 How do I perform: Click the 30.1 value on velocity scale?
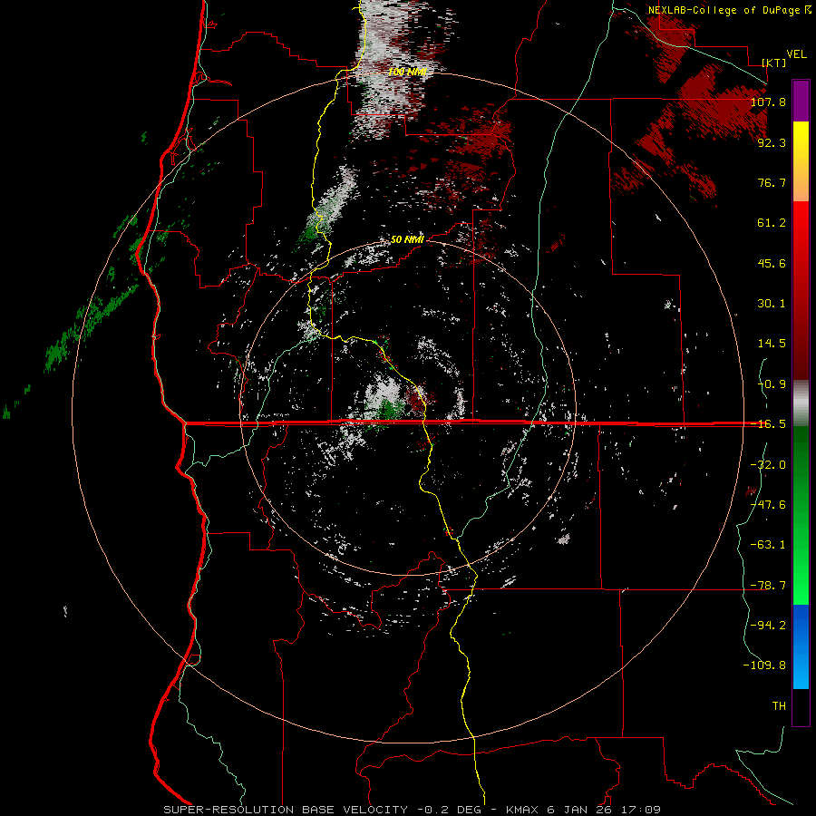(772, 304)
